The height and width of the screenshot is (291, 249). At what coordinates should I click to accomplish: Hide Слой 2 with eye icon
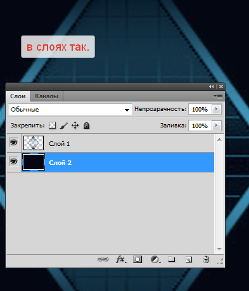(x=14, y=162)
